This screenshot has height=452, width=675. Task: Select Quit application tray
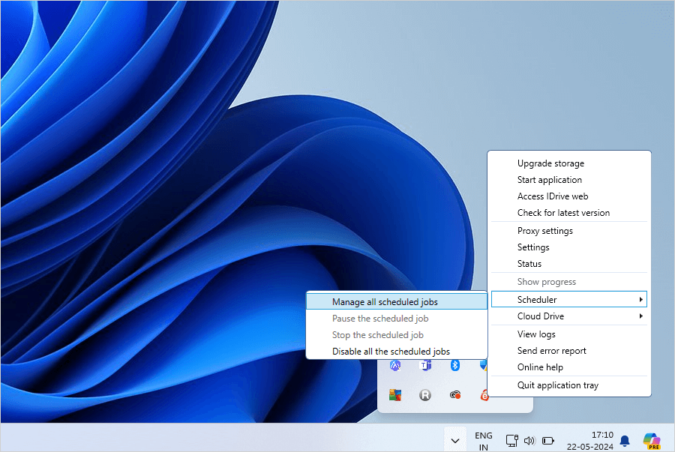pos(557,385)
